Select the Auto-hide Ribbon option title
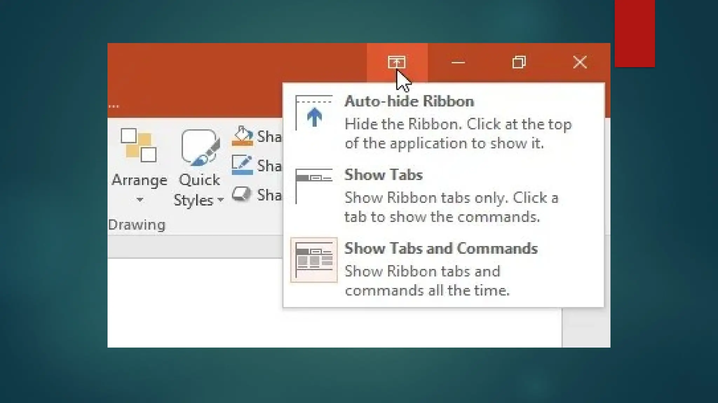 click(409, 101)
